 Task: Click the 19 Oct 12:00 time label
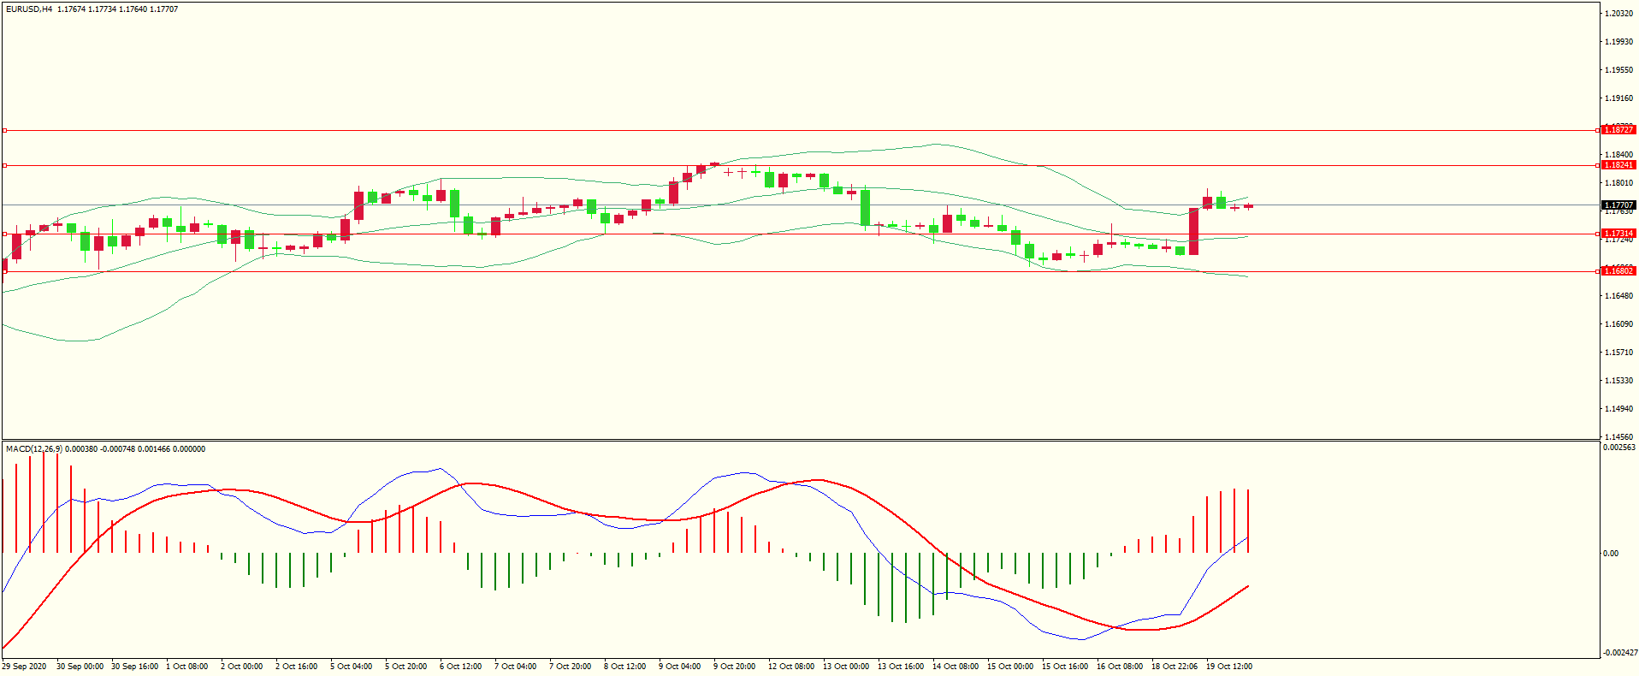point(1228,667)
